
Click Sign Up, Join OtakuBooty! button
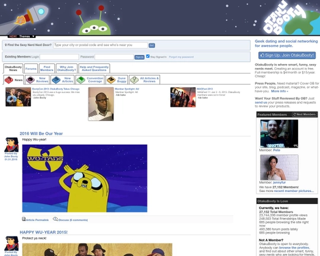tap(287, 55)
